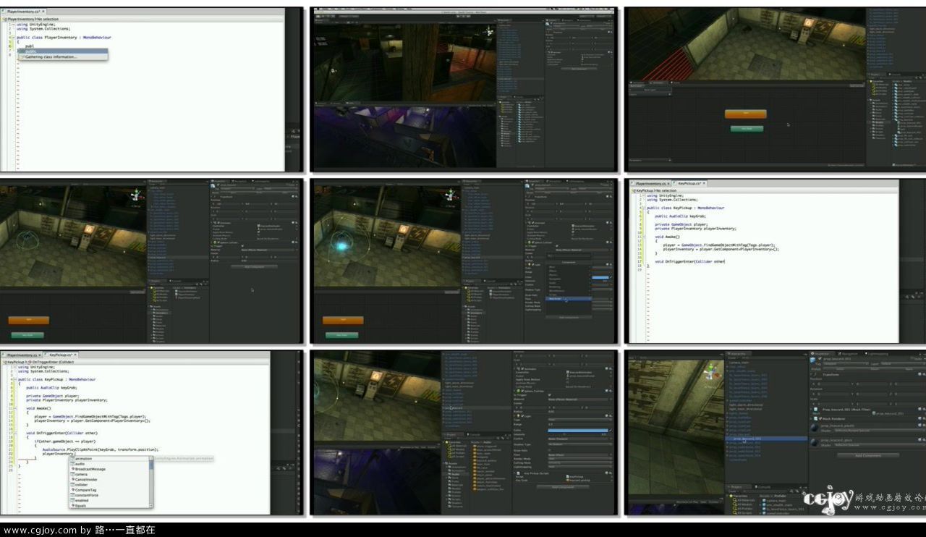Click the method icon beside 'Equals'
The image size is (926, 537).
click(72, 505)
